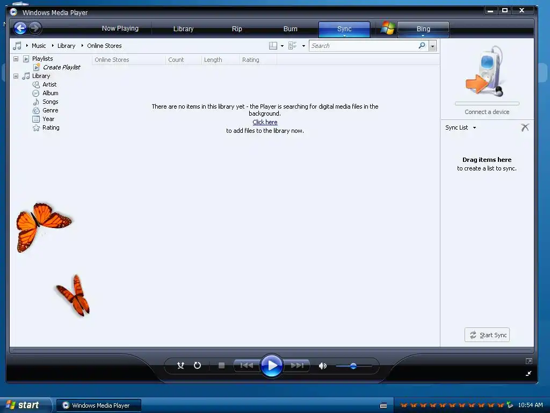Viewport: 550px width, 413px height.
Task: Click the on-screen keyboard tray icon
Action: click(x=383, y=405)
